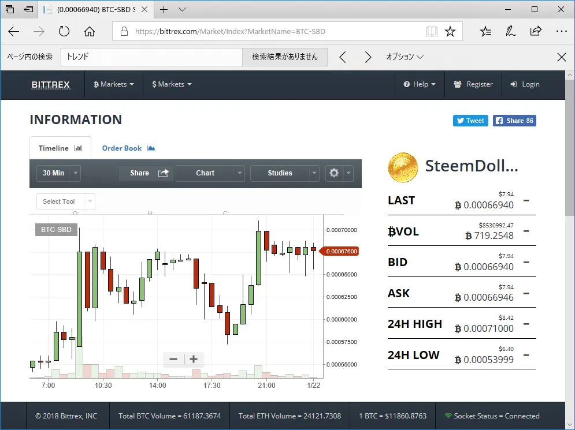This screenshot has height=430, width=575.
Task: Open the Studies dropdown
Action: (x=285, y=173)
